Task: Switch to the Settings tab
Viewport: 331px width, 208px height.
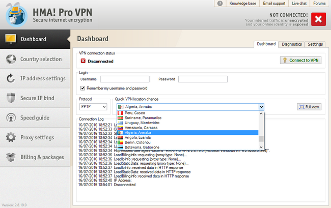Action: [x=315, y=44]
